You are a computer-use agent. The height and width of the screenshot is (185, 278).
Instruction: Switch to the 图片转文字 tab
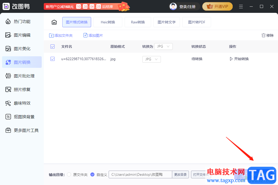(167, 22)
